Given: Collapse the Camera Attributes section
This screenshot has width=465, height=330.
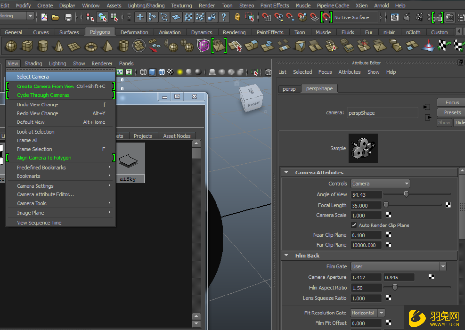Looking at the screenshot, I should pos(286,172).
